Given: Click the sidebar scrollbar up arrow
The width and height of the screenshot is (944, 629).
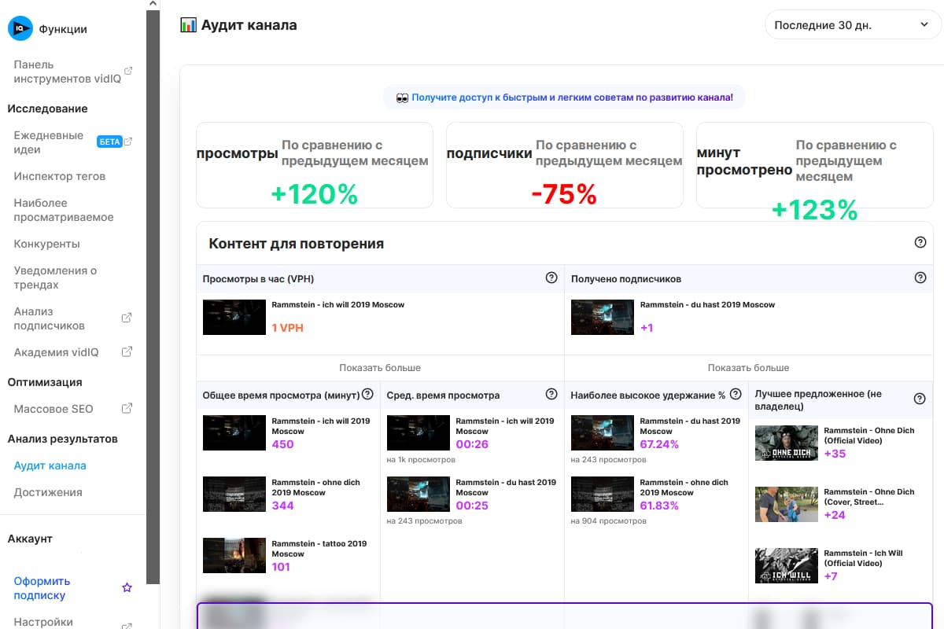Looking at the screenshot, I should (x=153, y=4).
